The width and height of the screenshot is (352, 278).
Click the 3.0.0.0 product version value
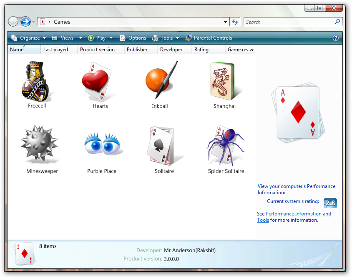(x=171, y=259)
